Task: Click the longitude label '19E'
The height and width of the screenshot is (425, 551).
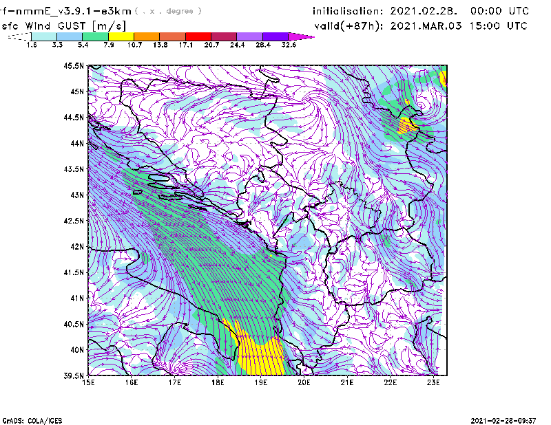Action: point(261,382)
